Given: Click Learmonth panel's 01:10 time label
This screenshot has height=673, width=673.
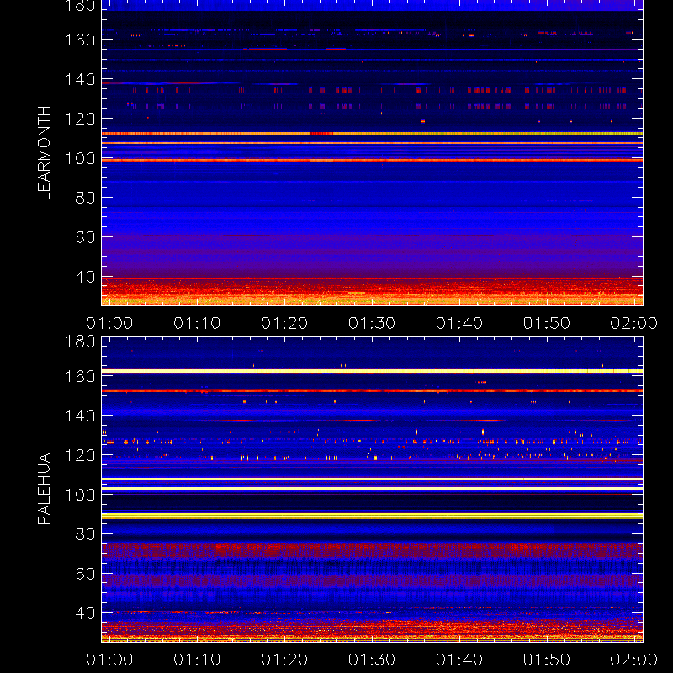Looking at the screenshot, I should click(x=197, y=323).
